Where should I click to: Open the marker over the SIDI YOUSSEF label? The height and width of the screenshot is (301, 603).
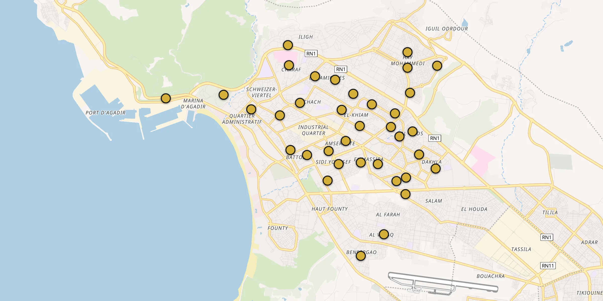tap(339, 164)
